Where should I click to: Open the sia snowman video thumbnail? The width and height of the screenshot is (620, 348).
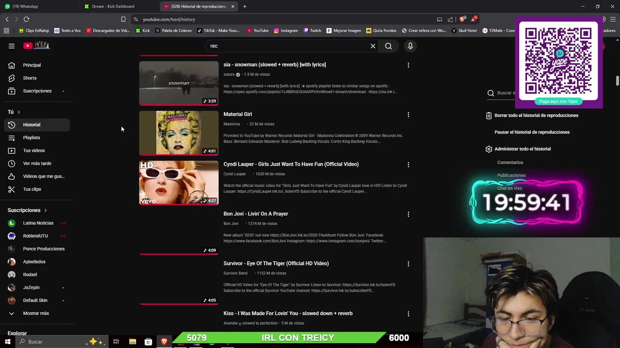pyautogui.click(x=179, y=83)
